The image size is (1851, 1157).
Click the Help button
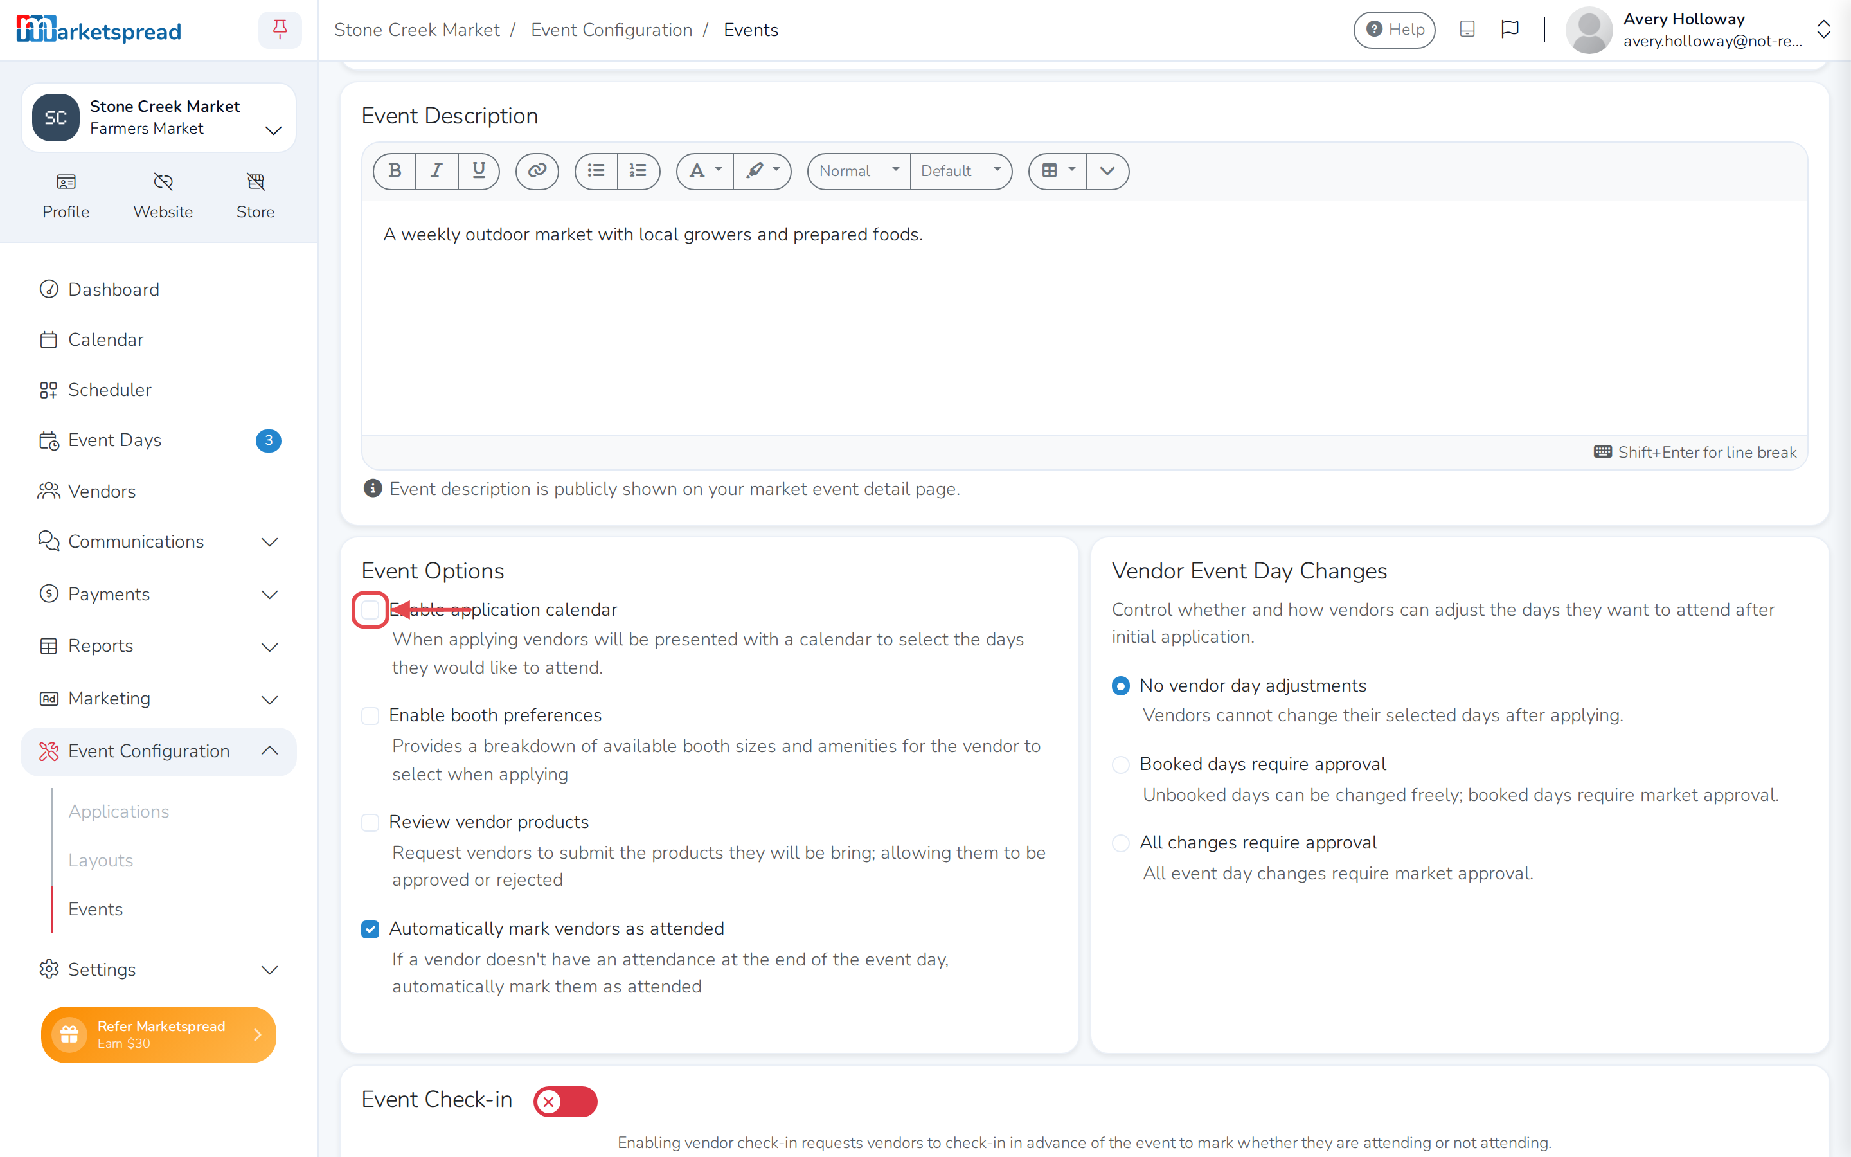[x=1393, y=30]
